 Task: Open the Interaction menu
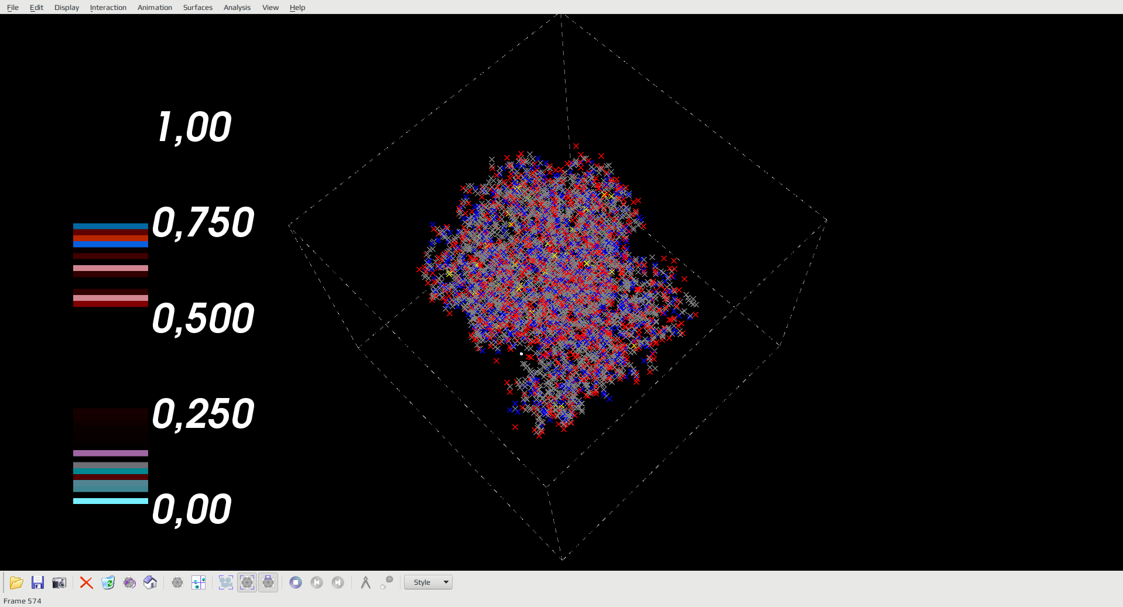click(x=108, y=8)
